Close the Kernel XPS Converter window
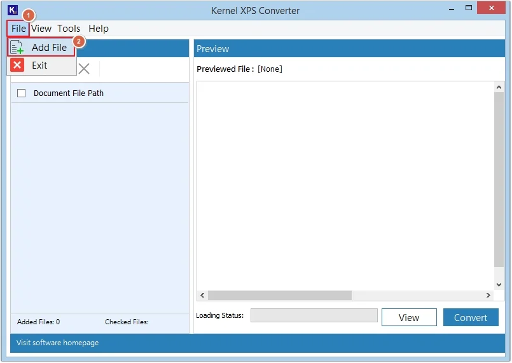 tap(492, 8)
